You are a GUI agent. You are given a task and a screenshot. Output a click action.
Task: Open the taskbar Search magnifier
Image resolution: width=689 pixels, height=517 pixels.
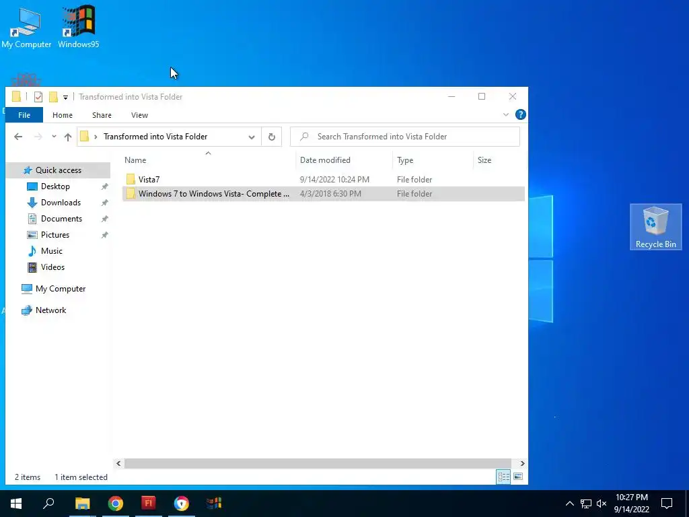[48, 504]
